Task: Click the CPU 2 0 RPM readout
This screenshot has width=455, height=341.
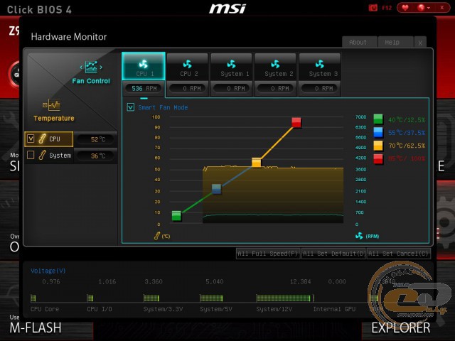Action: pyautogui.click(x=188, y=88)
